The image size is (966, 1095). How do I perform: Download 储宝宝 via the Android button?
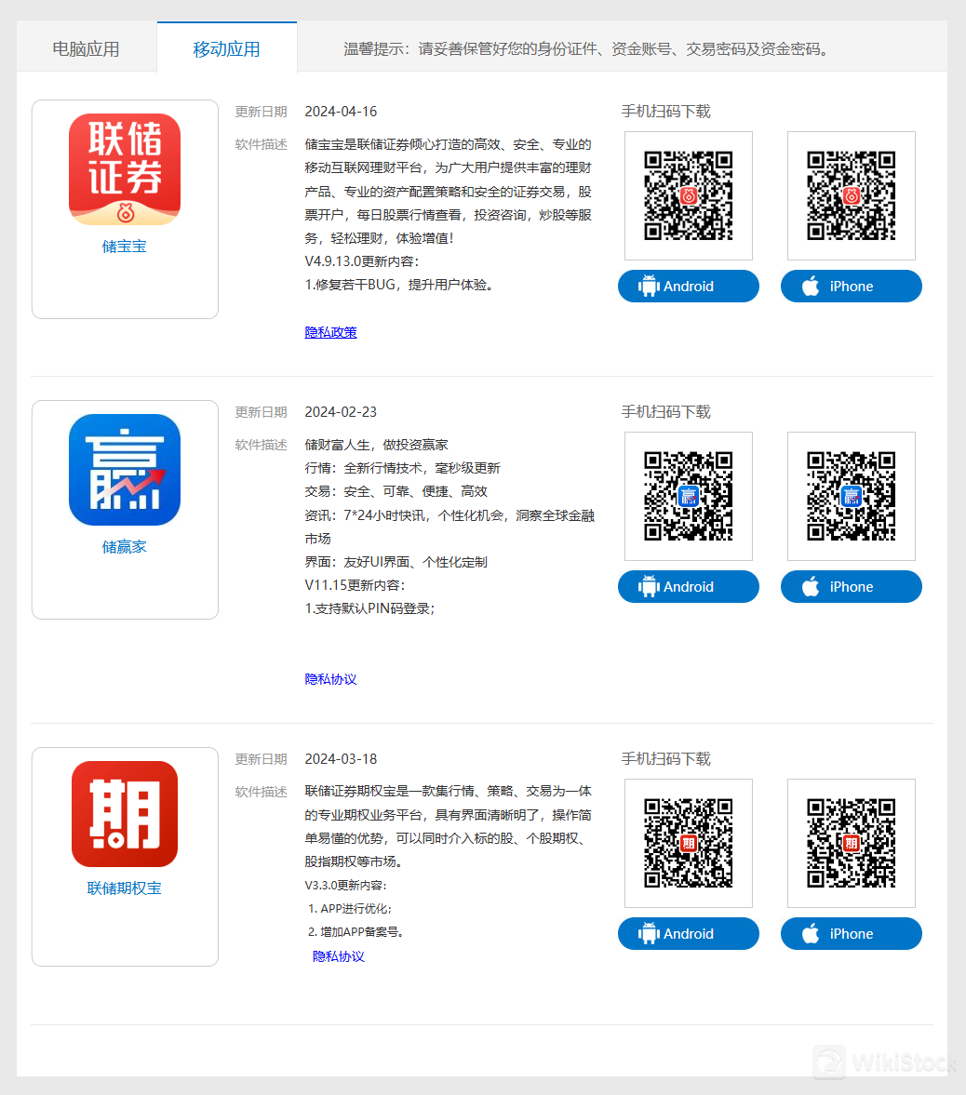pos(688,287)
